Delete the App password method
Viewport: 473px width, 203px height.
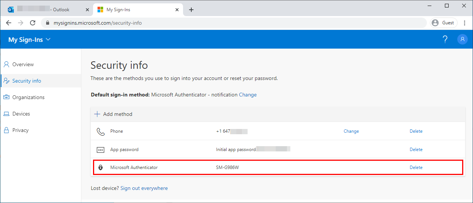pos(416,150)
